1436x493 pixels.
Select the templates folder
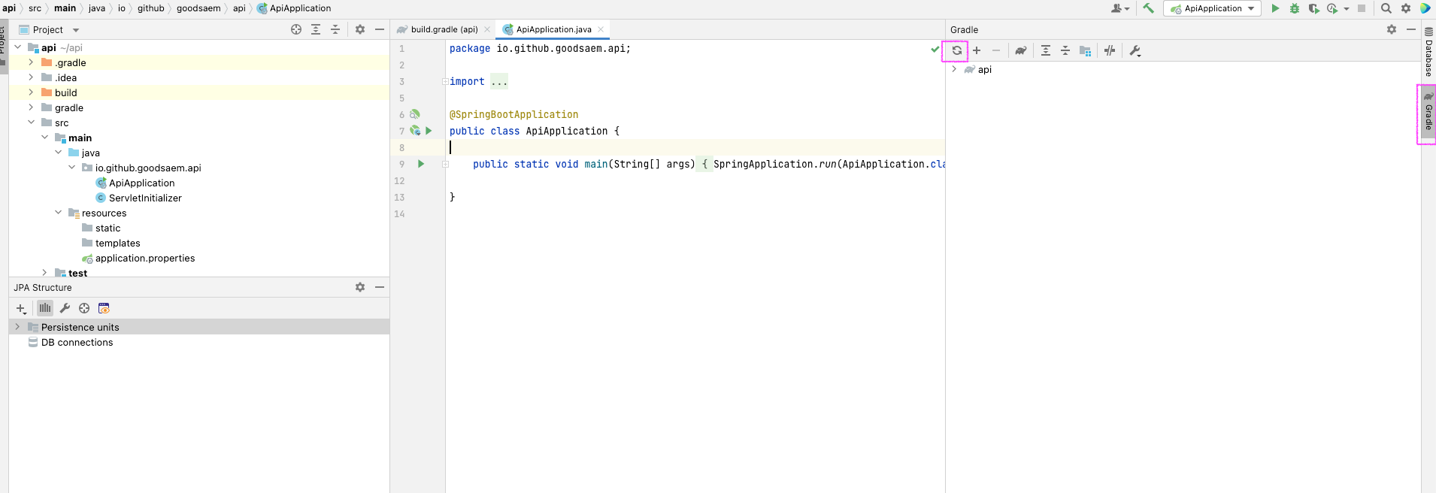pos(117,243)
